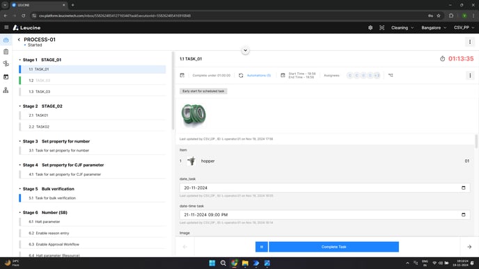Viewport: 479px width, 269px height.
Task: Open the task three-dot options menu
Action: tap(470, 75)
